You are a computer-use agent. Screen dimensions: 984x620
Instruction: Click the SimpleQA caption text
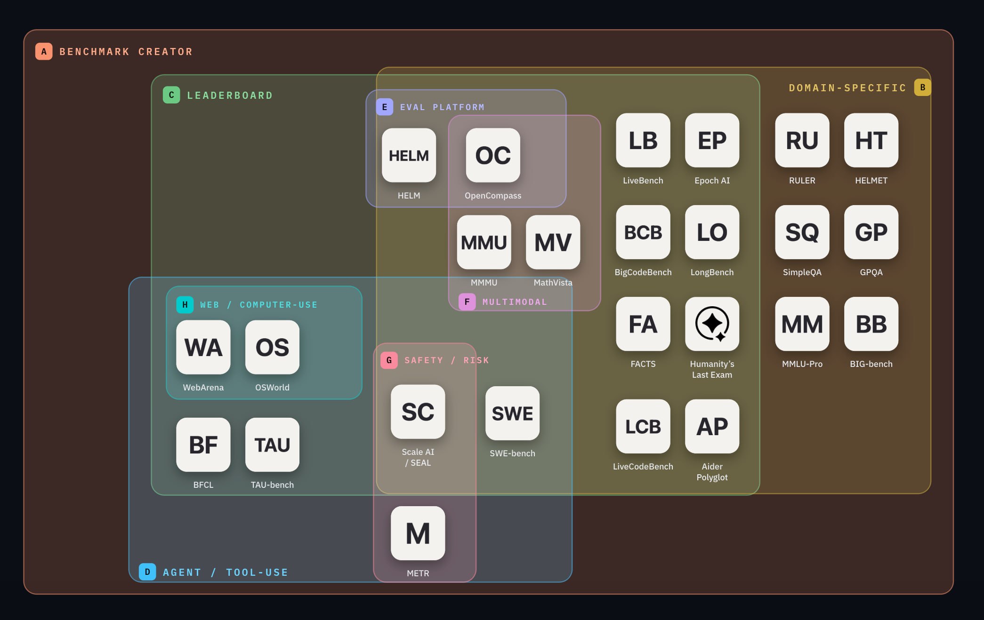802,272
